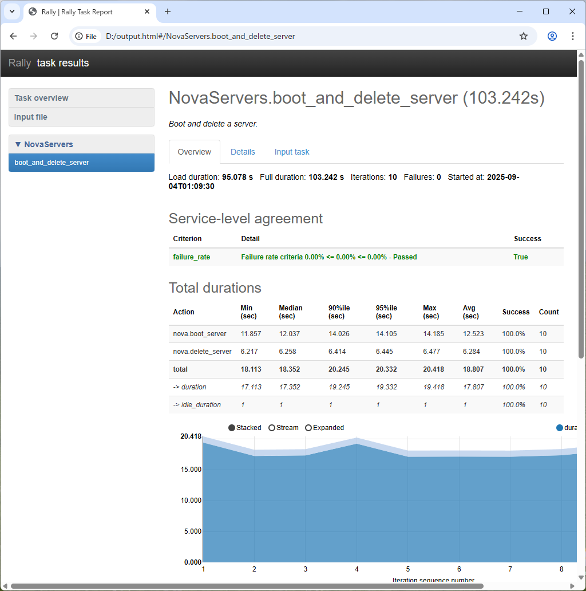The height and width of the screenshot is (591, 586).
Task: Open the File info icon in address bar
Action: point(78,36)
